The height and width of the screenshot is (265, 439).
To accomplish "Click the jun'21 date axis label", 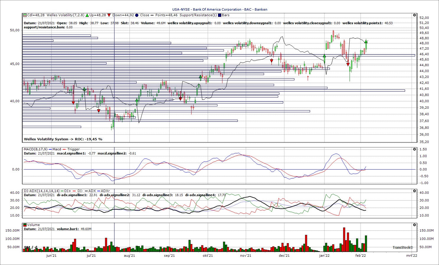I will point(51,256).
